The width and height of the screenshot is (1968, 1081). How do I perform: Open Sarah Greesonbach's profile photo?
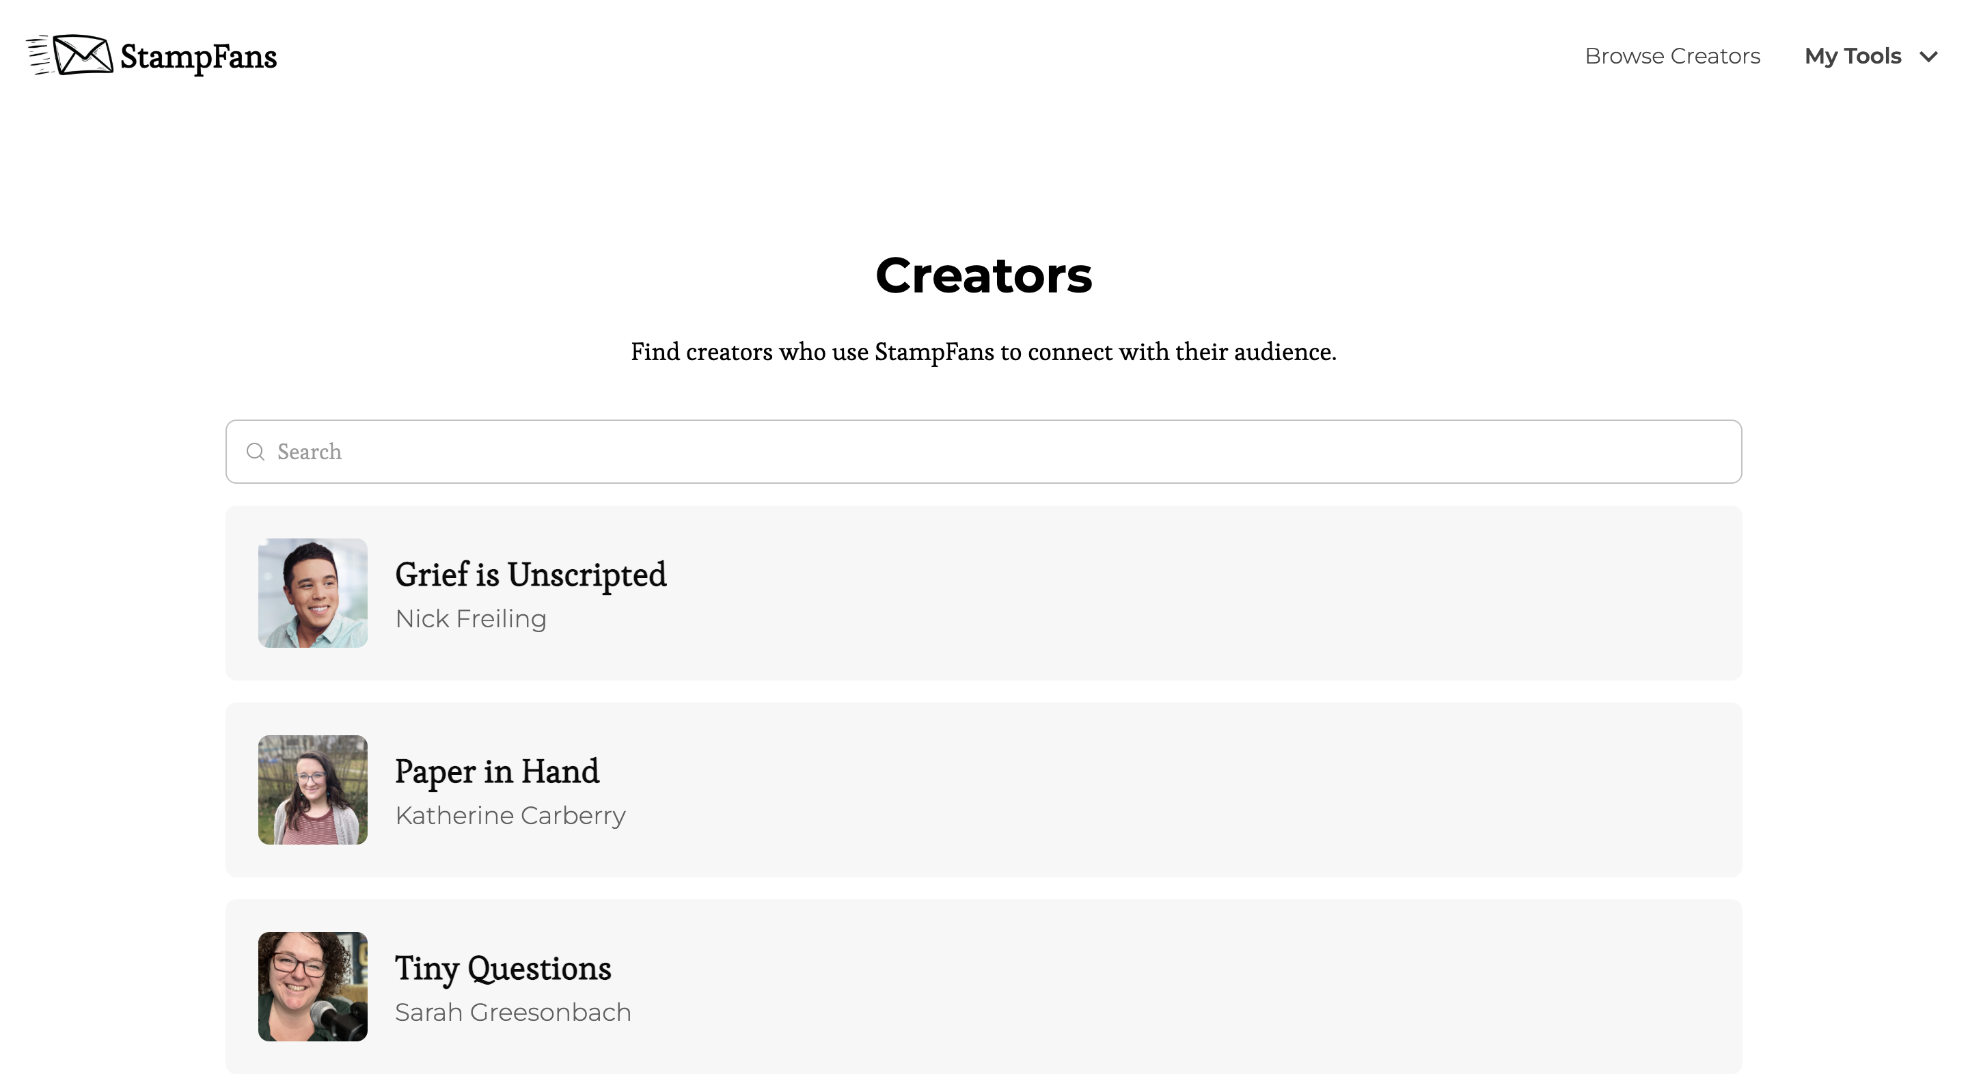click(312, 986)
